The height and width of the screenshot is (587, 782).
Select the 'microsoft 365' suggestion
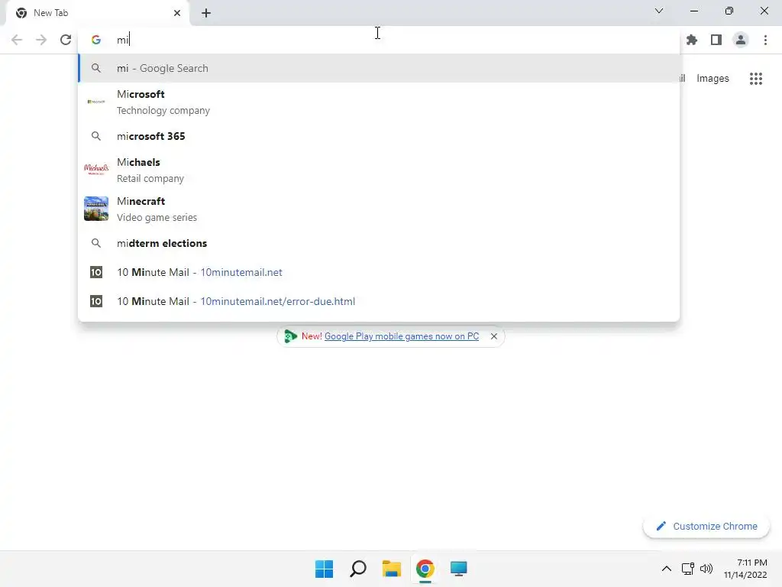click(x=379, y=136)
